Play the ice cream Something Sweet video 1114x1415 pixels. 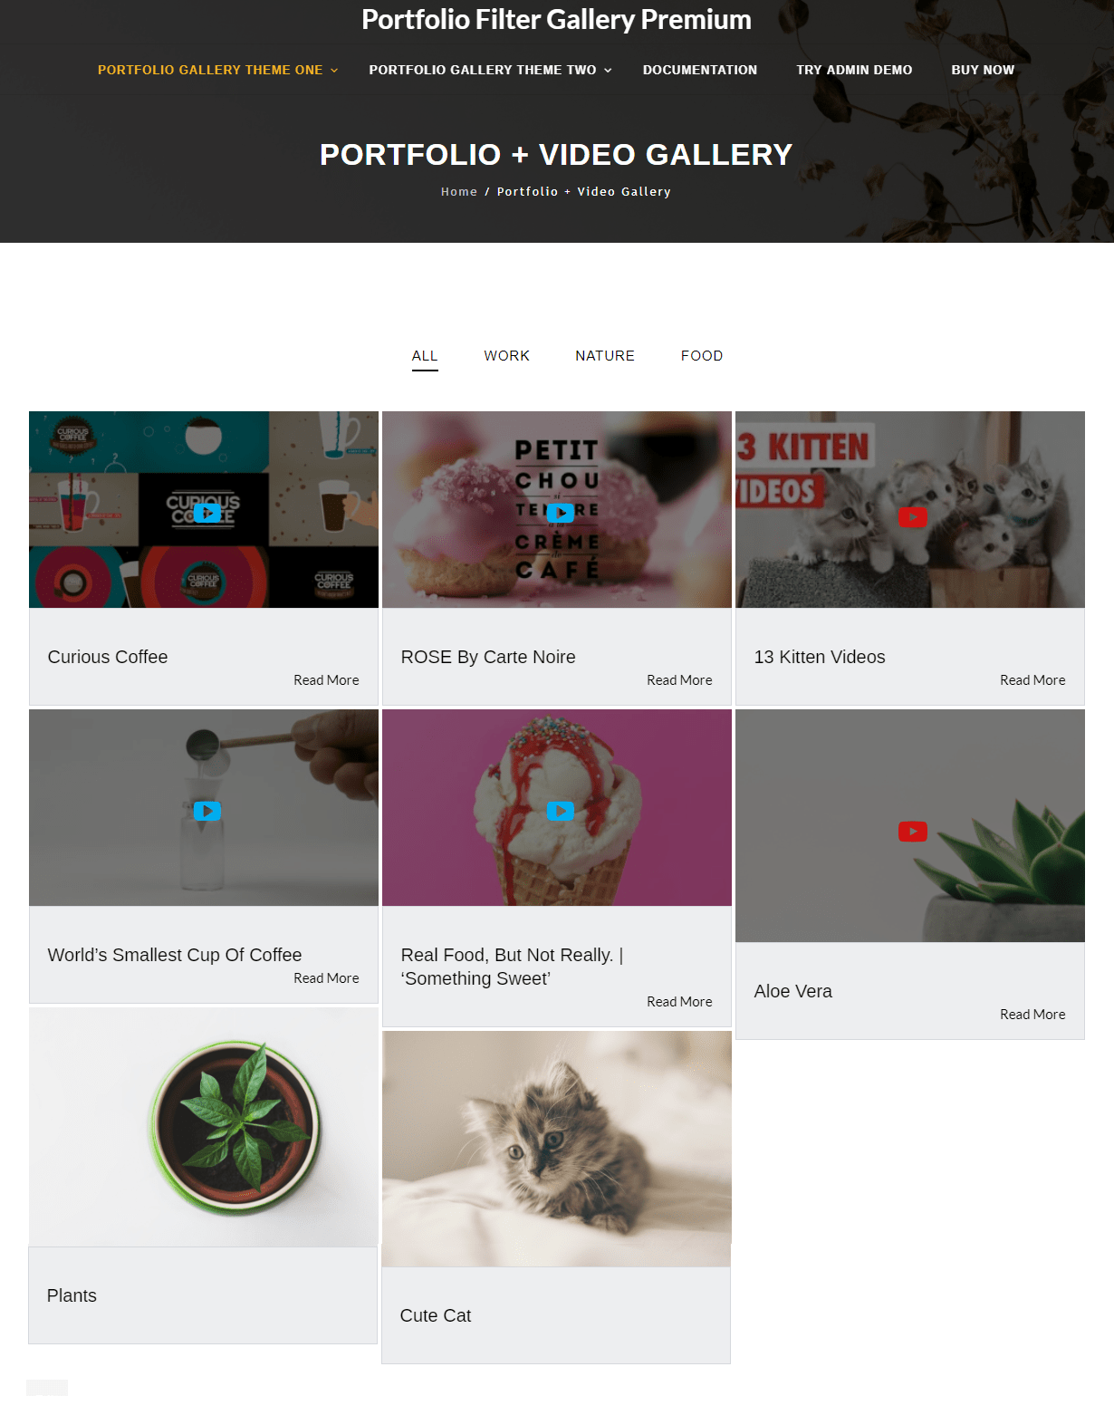point(561,811)
